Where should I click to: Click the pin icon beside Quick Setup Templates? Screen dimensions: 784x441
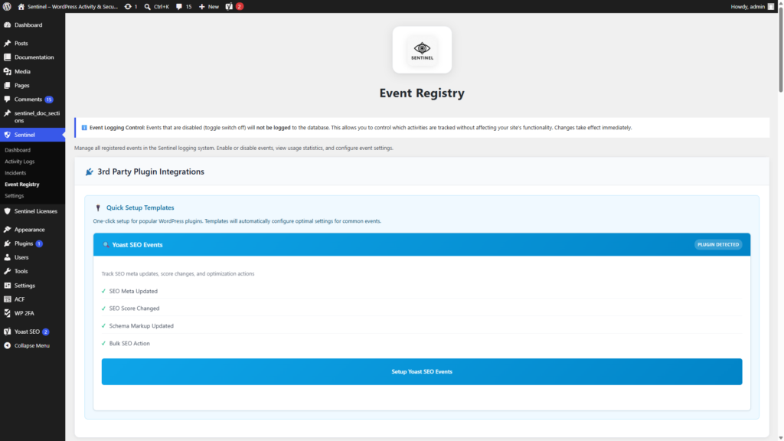(98, 208)
